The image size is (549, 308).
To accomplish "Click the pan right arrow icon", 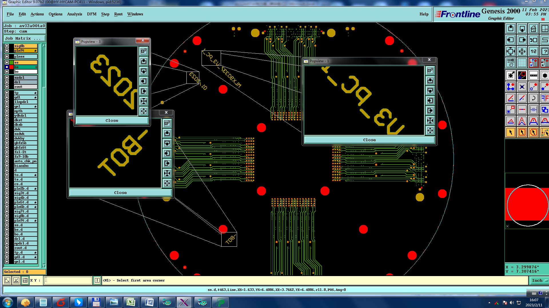I will [x=522, y=40].
